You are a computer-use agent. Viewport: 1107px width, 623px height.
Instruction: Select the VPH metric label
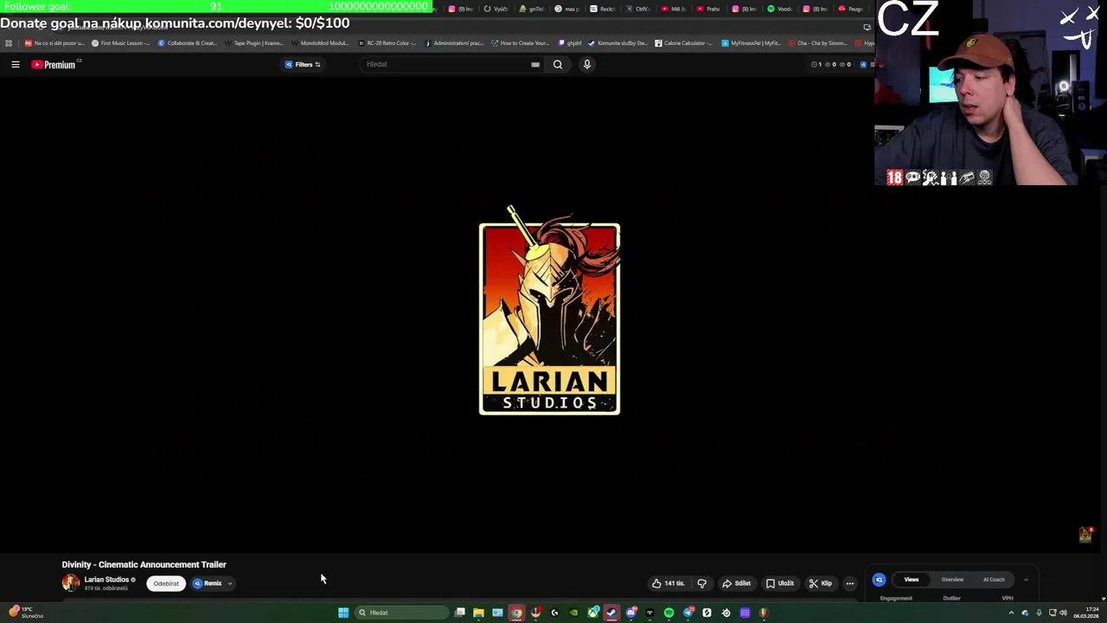click(1008, 598)
